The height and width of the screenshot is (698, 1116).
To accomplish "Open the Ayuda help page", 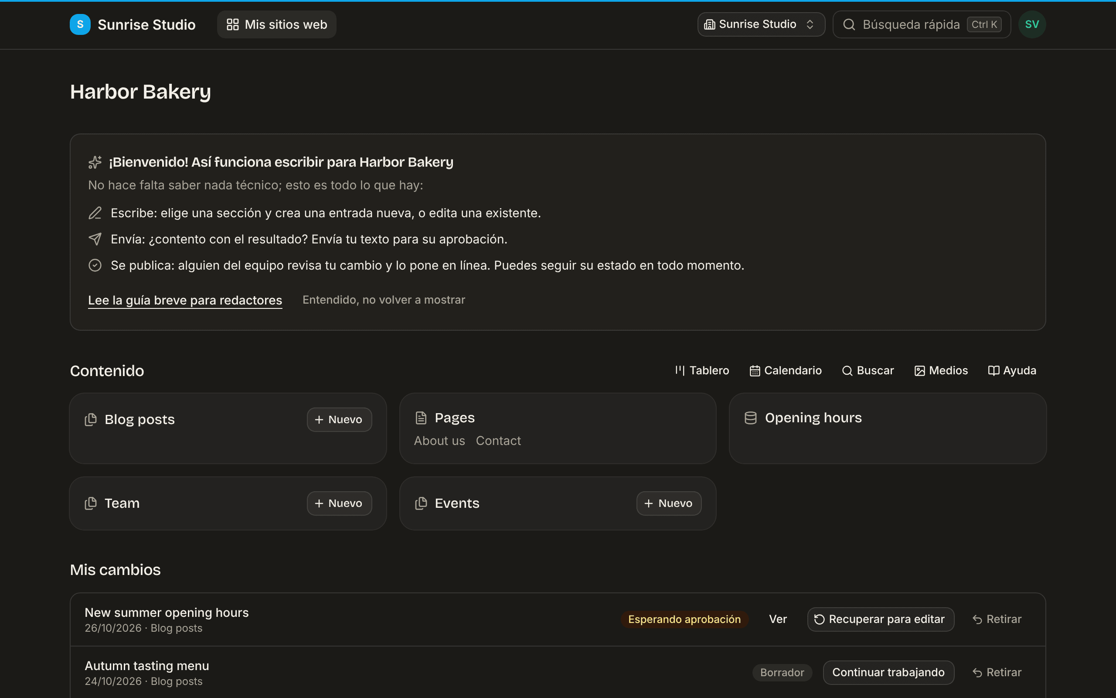I will point(1012,371).
